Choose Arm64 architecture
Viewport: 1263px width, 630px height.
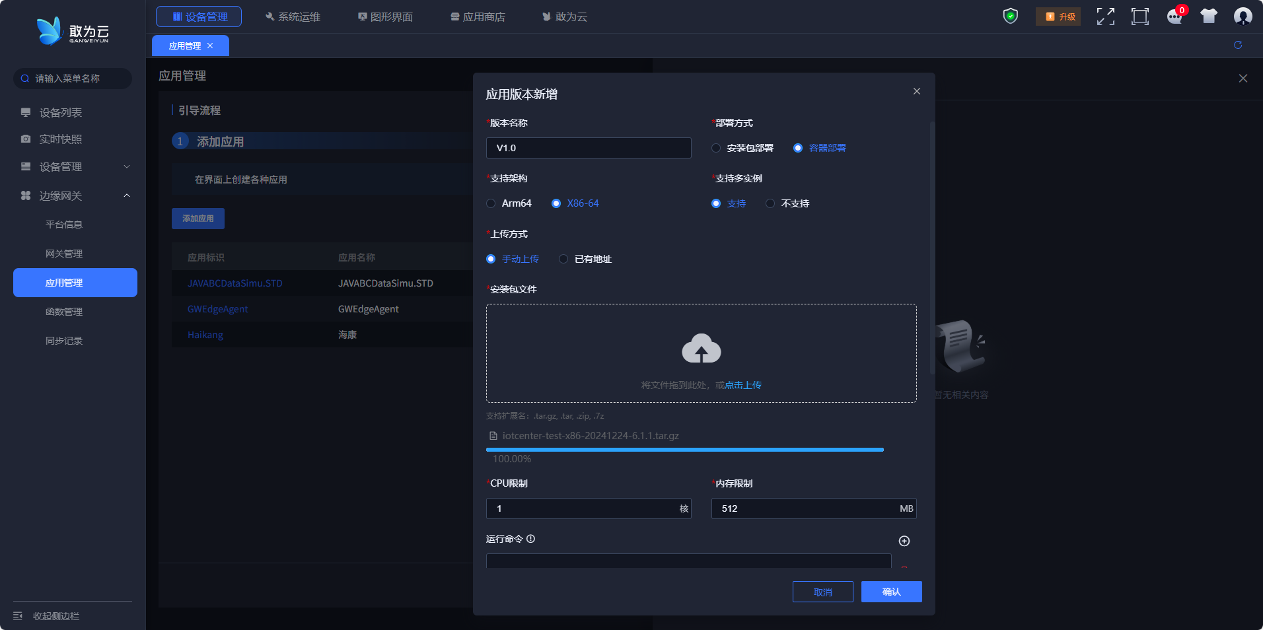tap(491, 203)
